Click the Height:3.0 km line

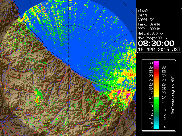(x=150, y=33)
